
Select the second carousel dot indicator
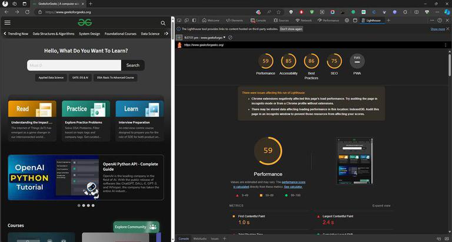(84, 205)
